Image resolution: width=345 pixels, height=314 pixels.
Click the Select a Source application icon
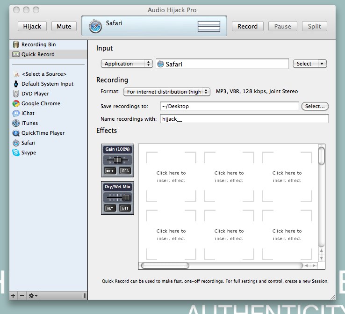click(x=16, y=74)
